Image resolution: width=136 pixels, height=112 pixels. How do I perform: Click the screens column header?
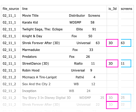click(127, 9)
